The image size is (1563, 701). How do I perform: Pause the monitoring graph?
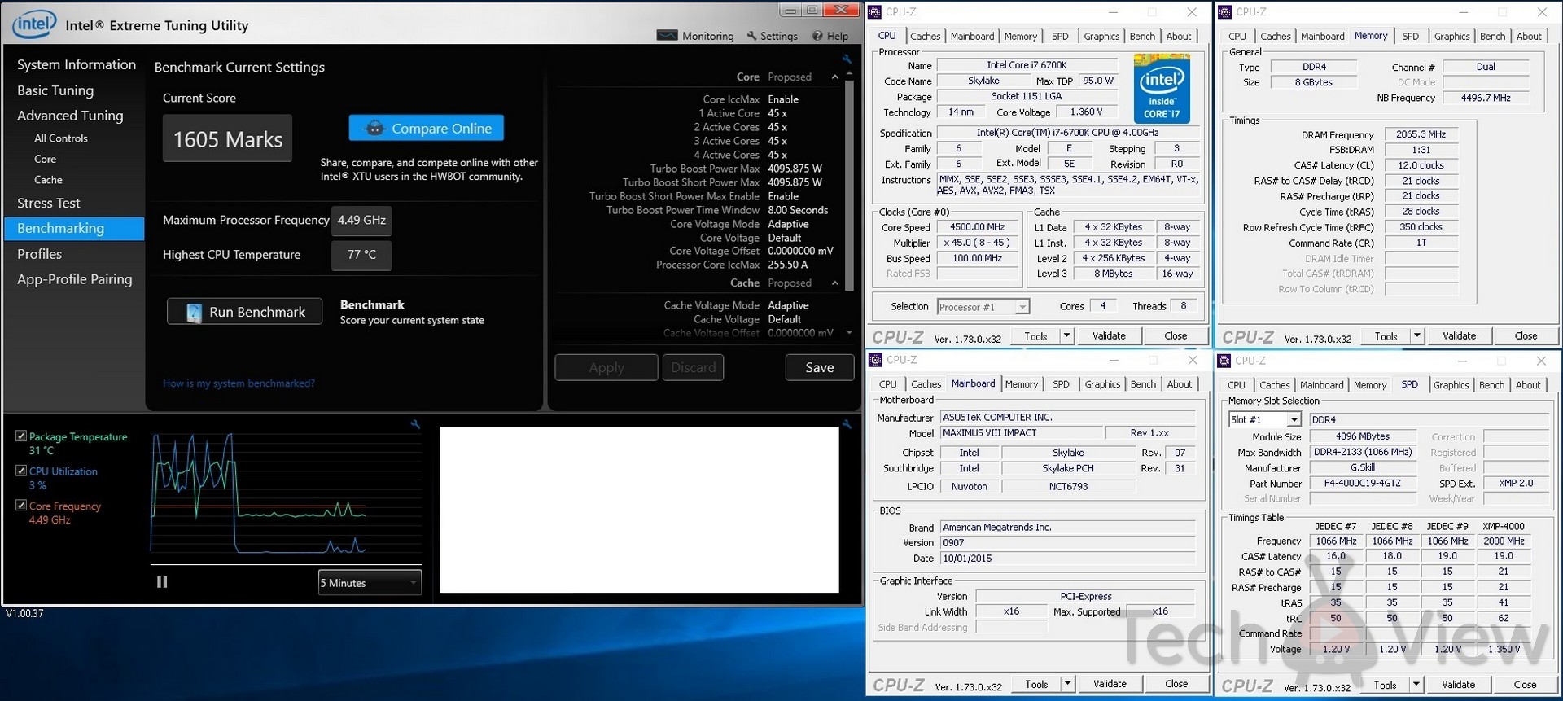[162, 582]
